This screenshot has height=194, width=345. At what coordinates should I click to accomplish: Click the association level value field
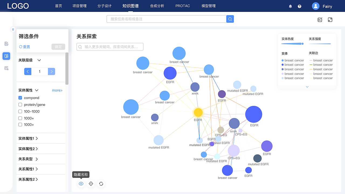(40, 71)
